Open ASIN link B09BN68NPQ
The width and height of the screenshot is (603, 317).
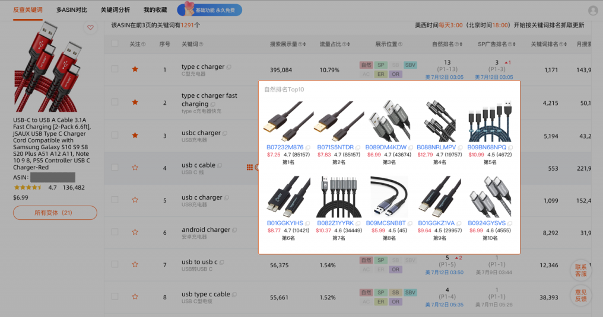[486, 148]
